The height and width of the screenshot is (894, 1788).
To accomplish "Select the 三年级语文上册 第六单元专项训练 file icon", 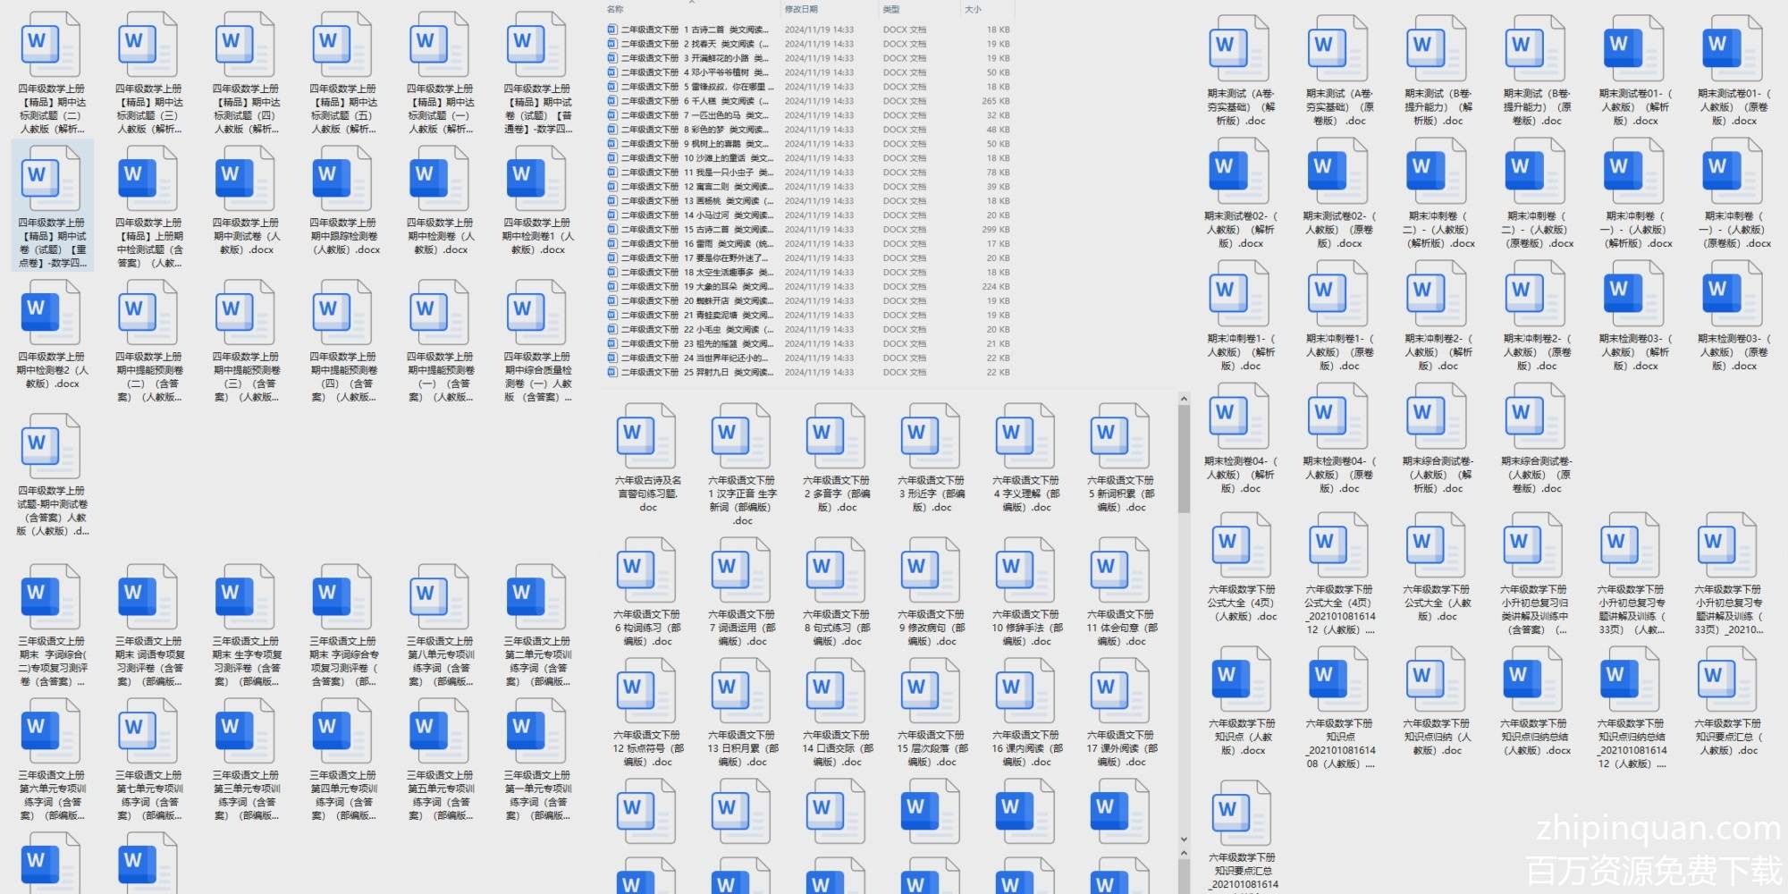I will tap(51, 731).
